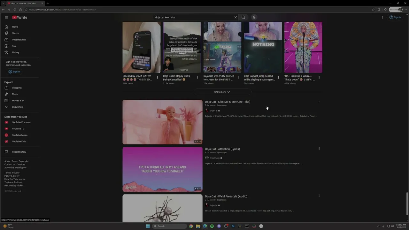Play the Kiss Me More video thumbnail
This screenshot has width=409, height=230.
pos(162,122)
